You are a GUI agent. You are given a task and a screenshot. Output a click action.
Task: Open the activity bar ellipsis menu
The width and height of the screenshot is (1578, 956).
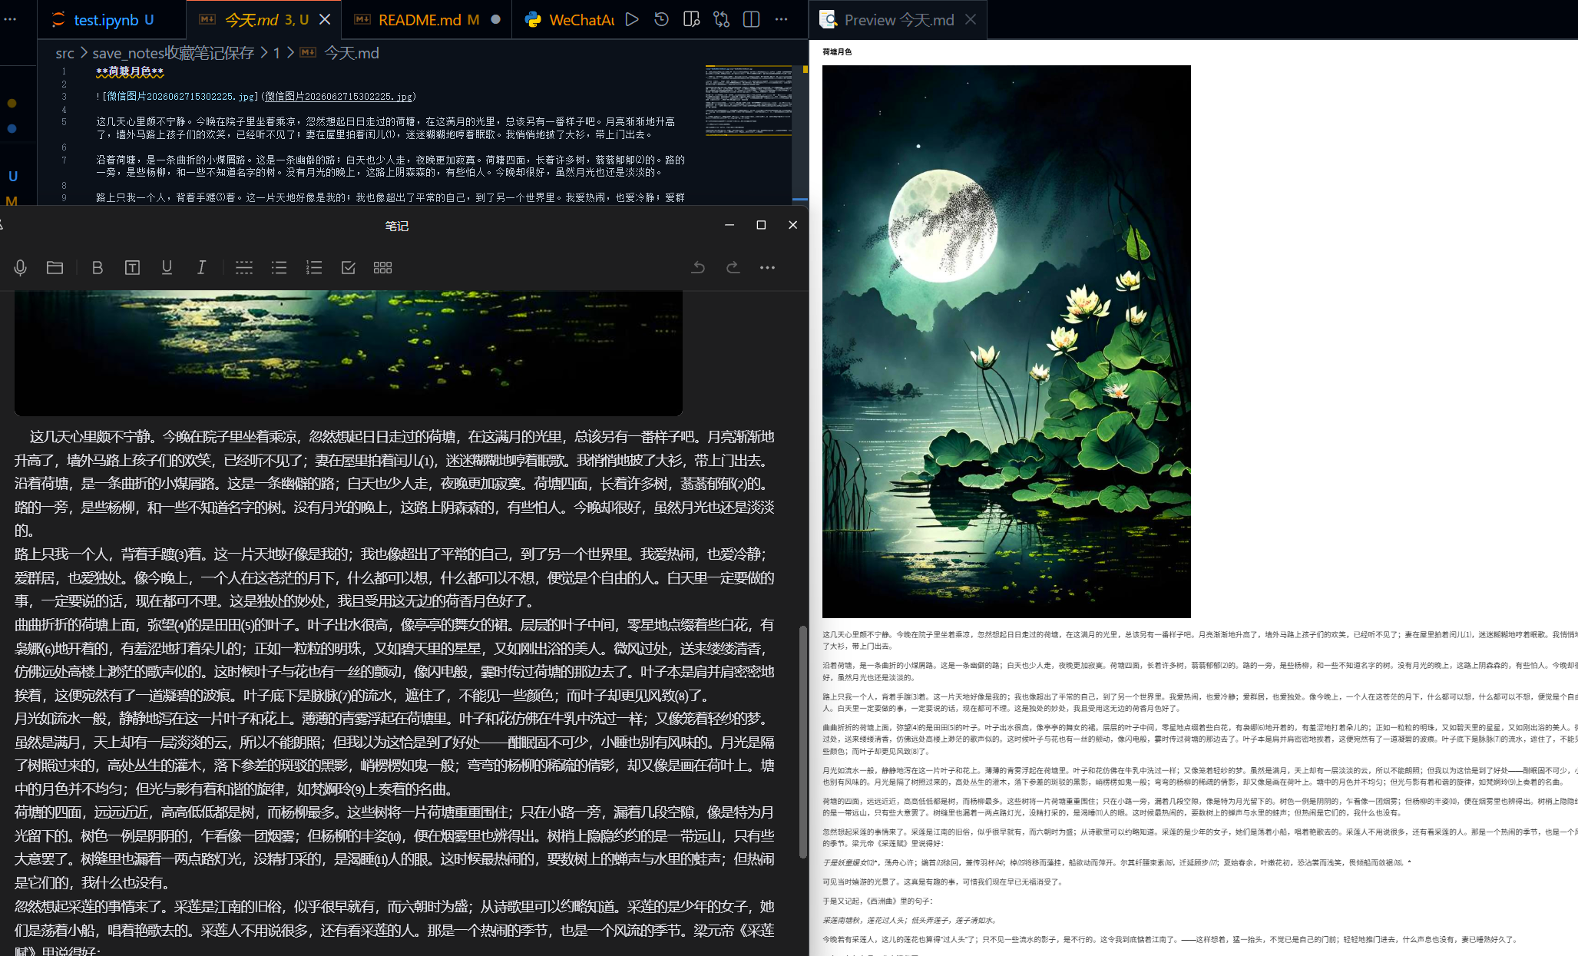click(10, 19)
